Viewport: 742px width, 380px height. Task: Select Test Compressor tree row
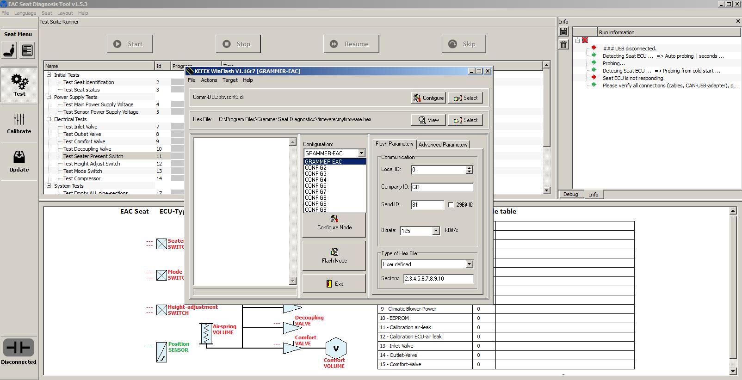82,178
